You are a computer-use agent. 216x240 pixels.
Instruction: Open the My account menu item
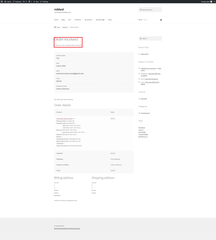click(88, 20)
